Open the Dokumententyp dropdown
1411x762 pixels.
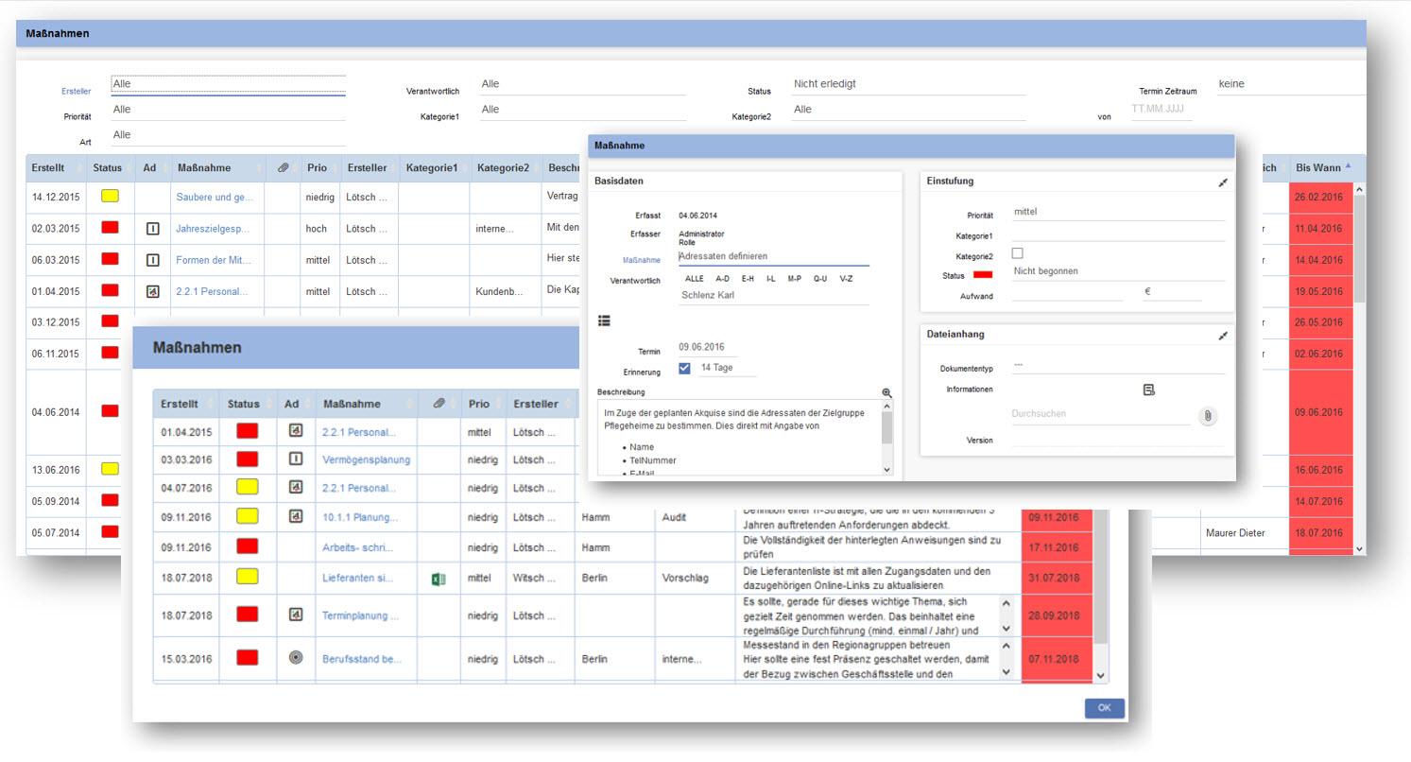coord(1117,365)
